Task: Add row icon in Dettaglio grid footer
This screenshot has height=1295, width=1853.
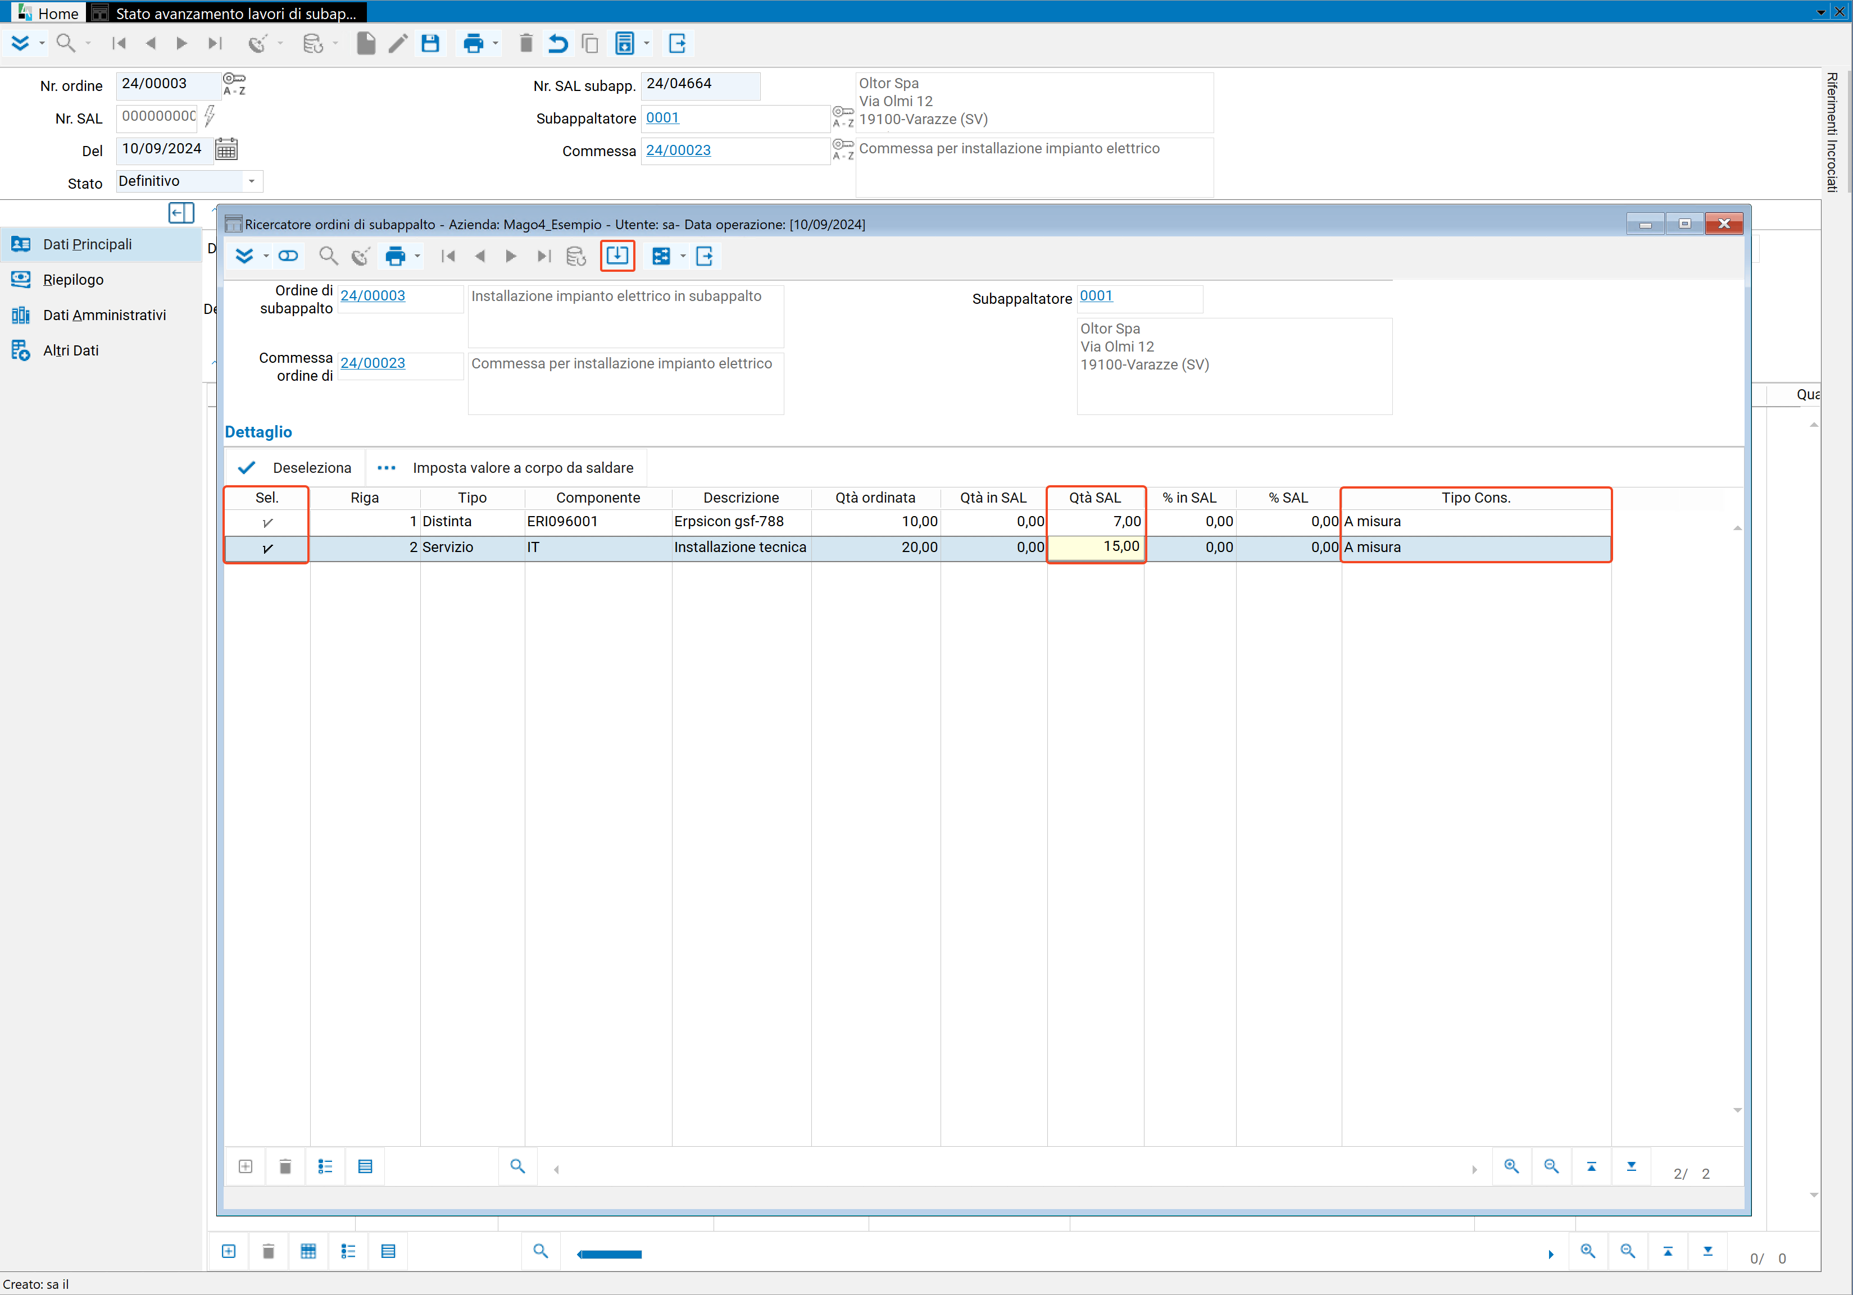Action: [x=246, y=1167]
